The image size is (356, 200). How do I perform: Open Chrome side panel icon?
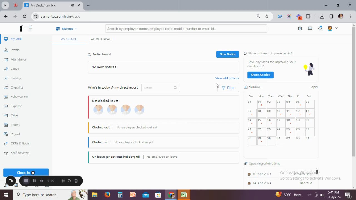(331, 16)
